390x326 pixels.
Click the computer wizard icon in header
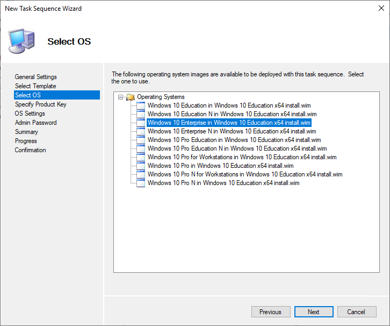click(x=21, y=41)
